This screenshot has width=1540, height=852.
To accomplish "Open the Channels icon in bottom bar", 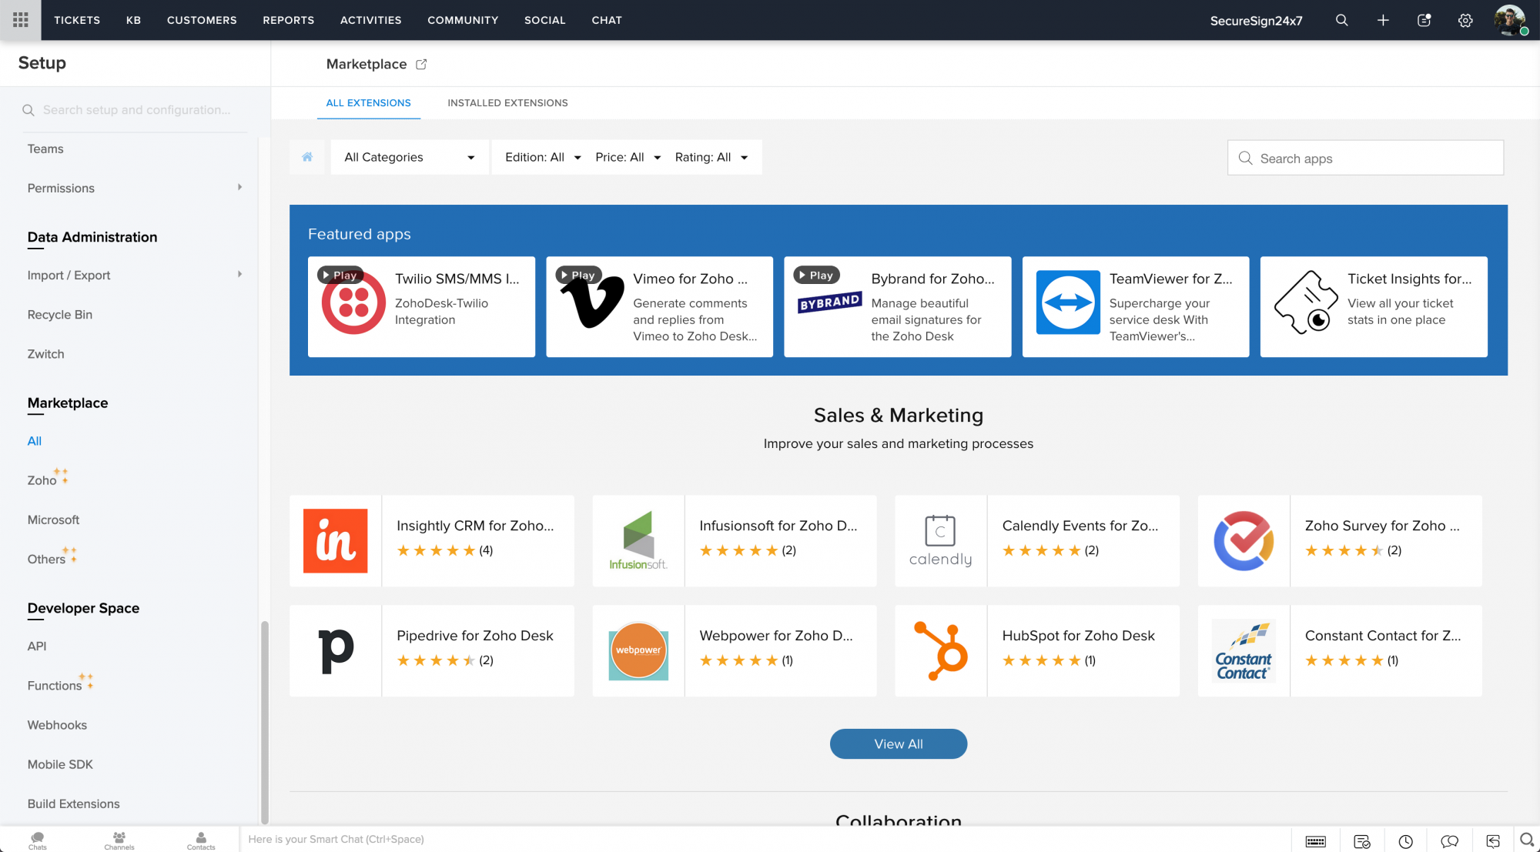I will pyautogui.click(x=119, y=840).
